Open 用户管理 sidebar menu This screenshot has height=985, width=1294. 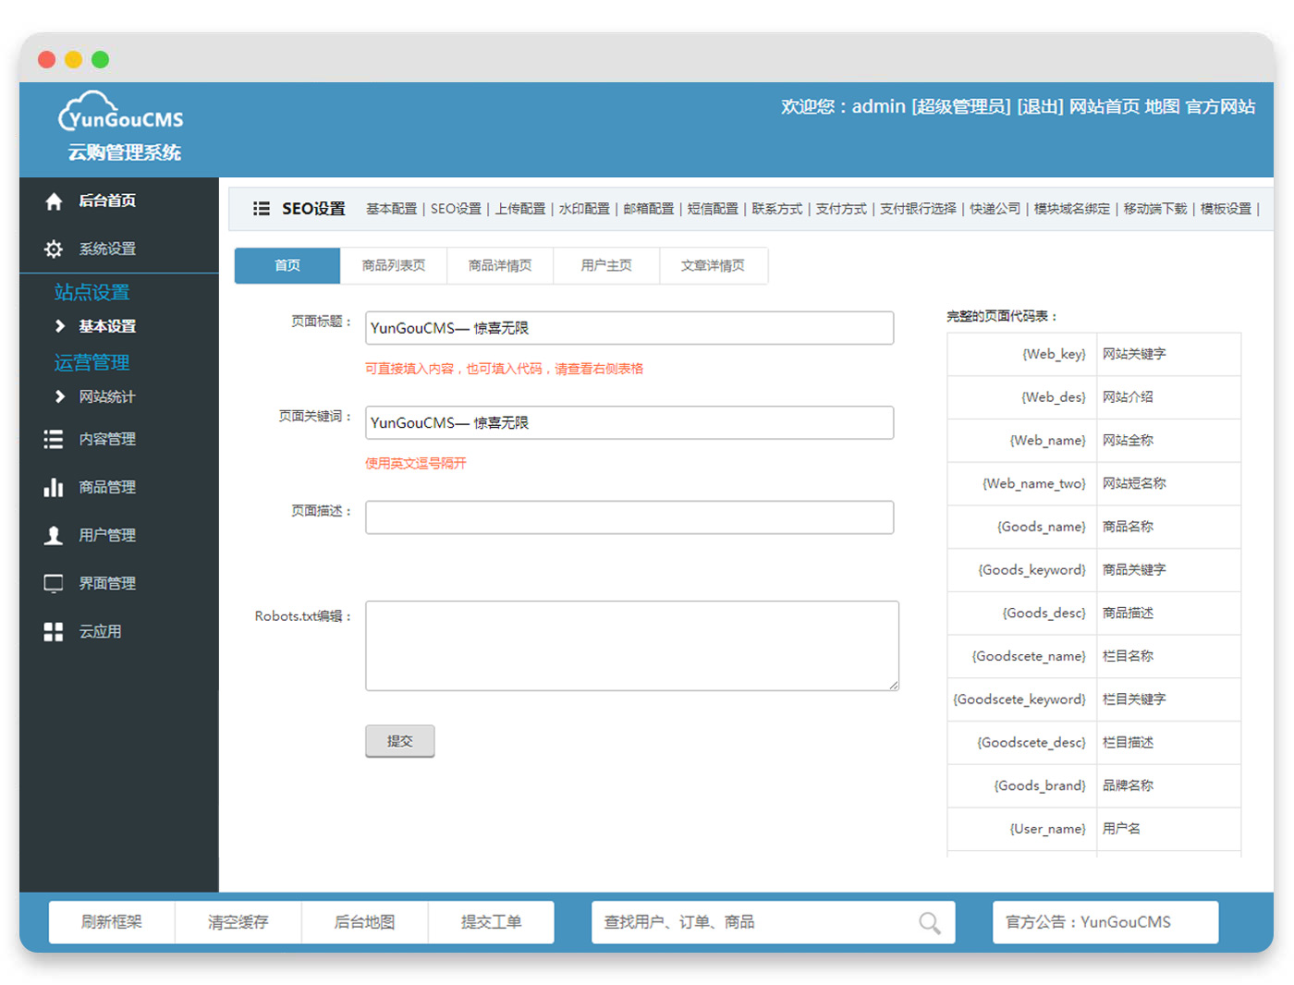[106, 535]
